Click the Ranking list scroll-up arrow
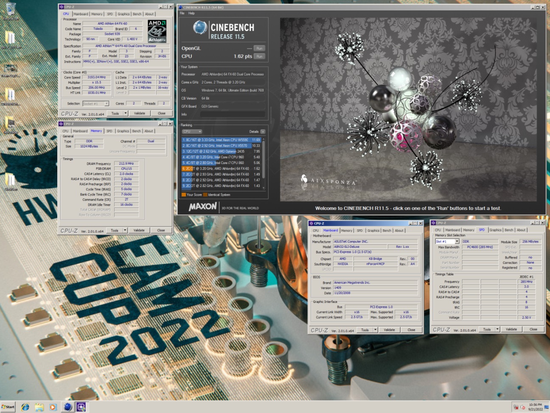Screen dimensions: 550x413 (264, 139)
